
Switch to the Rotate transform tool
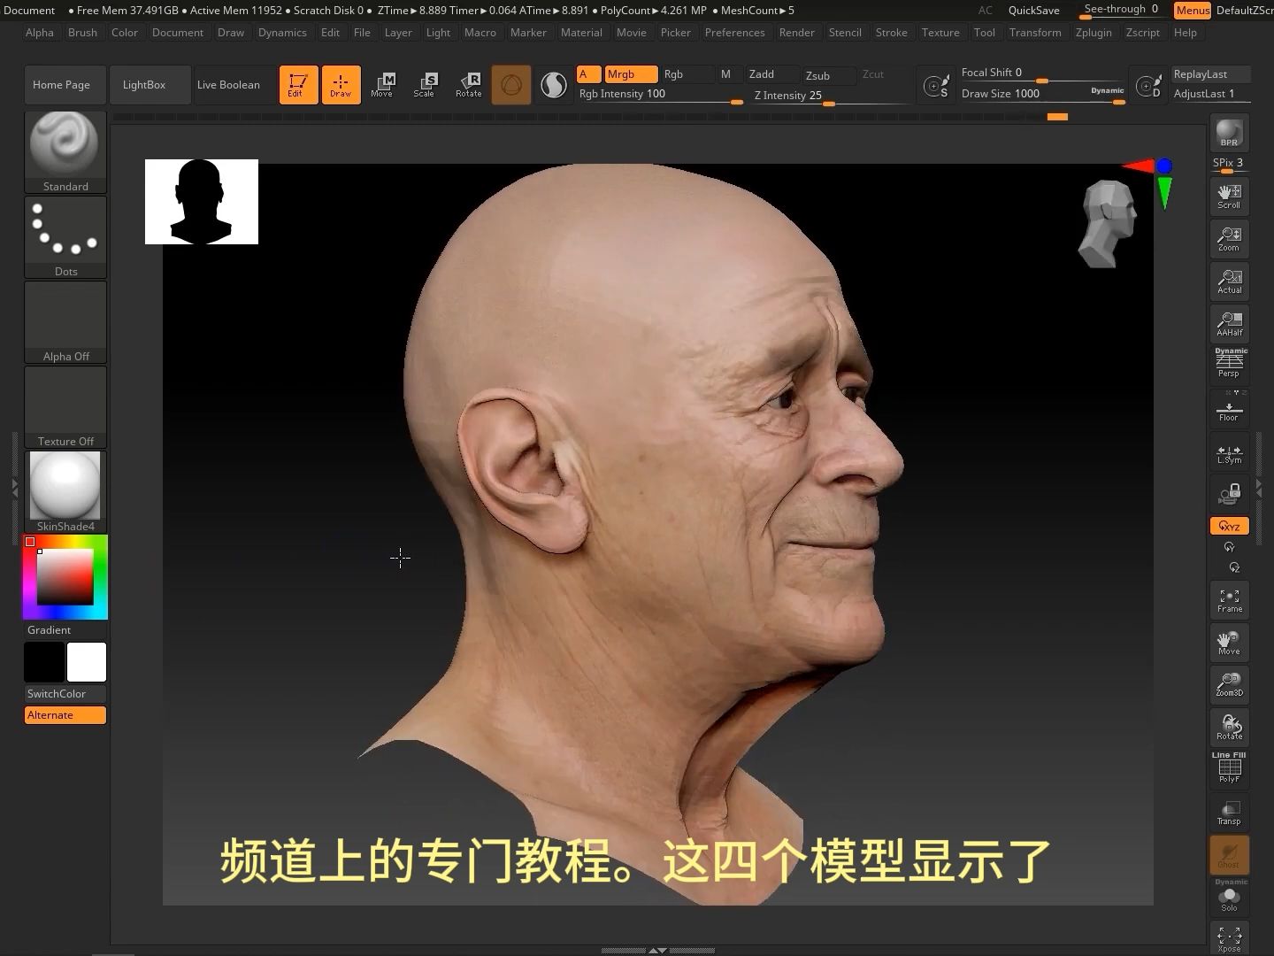[469, 85]
